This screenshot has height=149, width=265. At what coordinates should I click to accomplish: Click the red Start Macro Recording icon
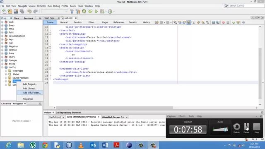pos(224,22)
